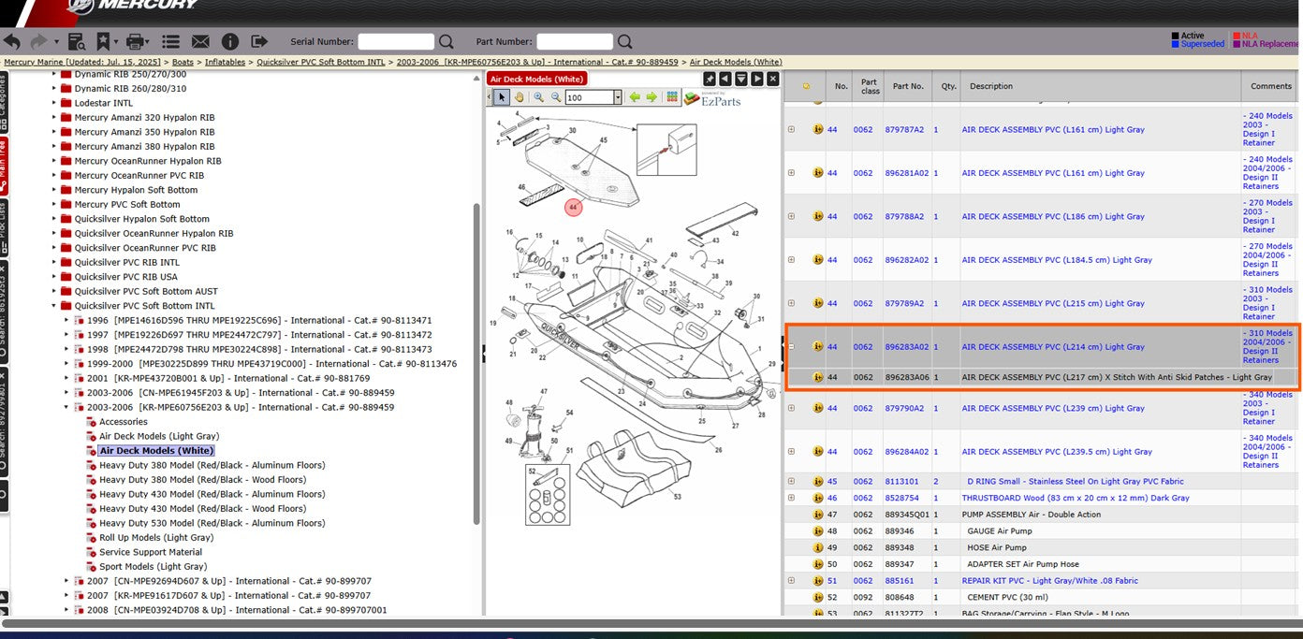Screen dimensions: 1303x639
Task: Select the Air Deck Models (White) diagram tab
Action: [536, 80]
